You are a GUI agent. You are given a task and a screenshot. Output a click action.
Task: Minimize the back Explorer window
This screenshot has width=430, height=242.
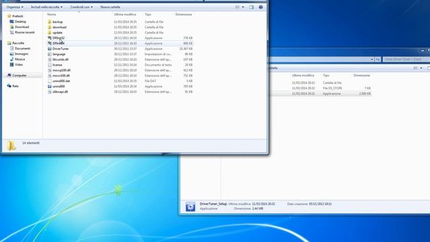(423, 50)
